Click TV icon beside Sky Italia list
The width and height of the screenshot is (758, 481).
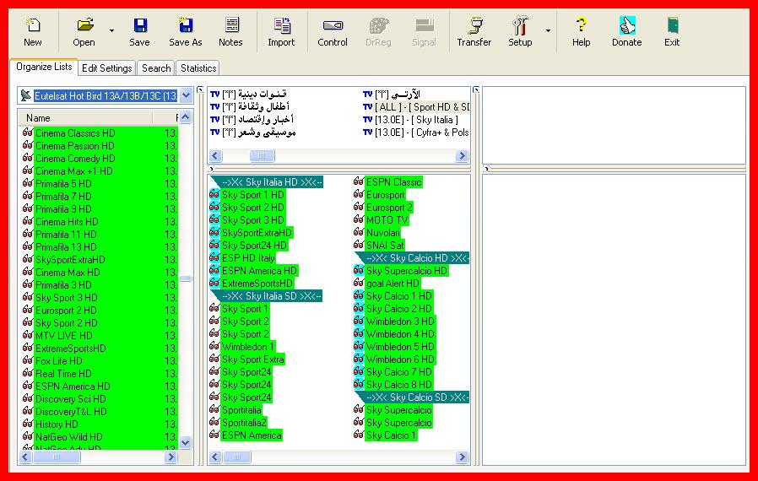tap(368, 119)
